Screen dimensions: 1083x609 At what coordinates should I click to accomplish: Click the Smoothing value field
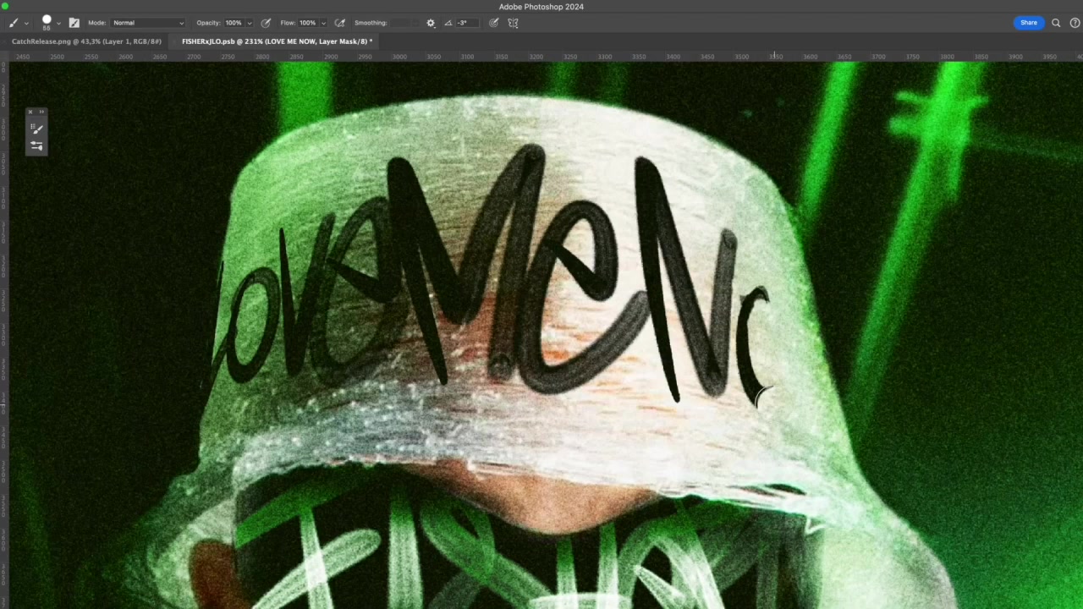[402, 23]
